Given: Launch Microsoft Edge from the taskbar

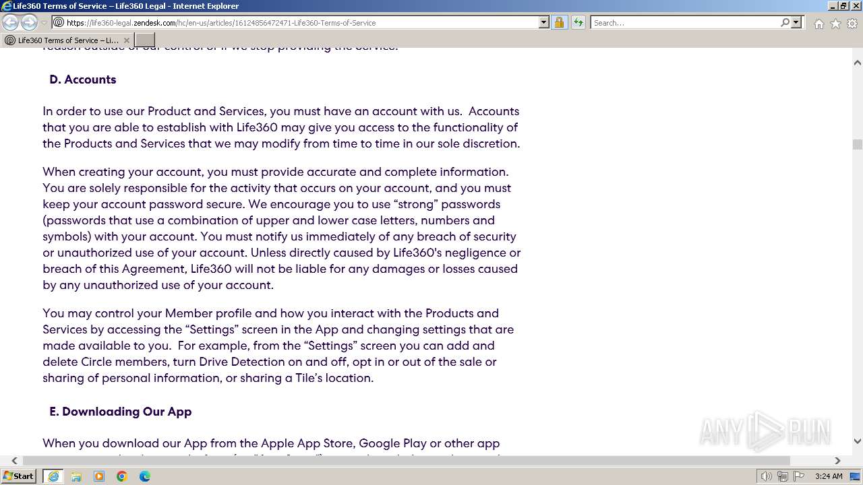Looking at the screenshot, I should pos(145,476).
